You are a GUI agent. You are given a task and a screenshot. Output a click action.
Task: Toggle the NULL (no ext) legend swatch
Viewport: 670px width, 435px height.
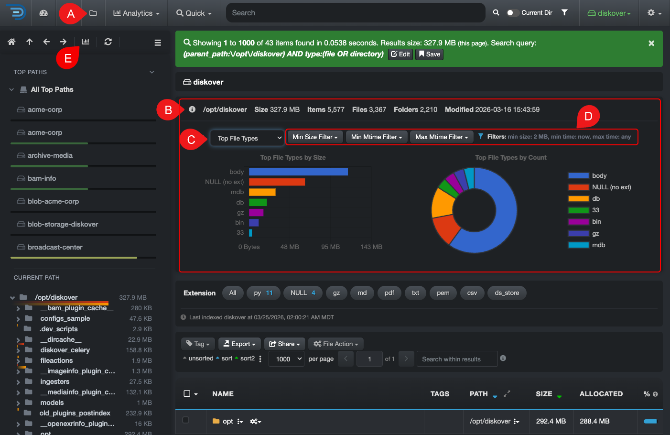coord(578,187)
